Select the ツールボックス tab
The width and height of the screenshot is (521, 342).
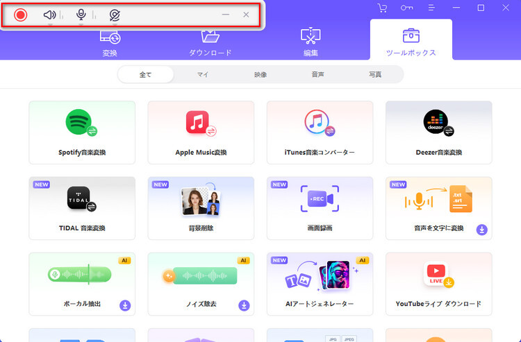point(411,40)
